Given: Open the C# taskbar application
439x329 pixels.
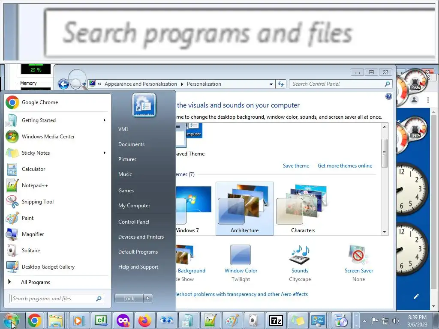Looking at the screenshot, I should pos(101,320).
